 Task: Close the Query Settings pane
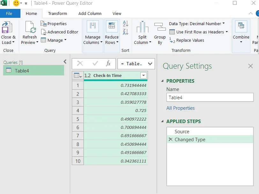point(250,66)
